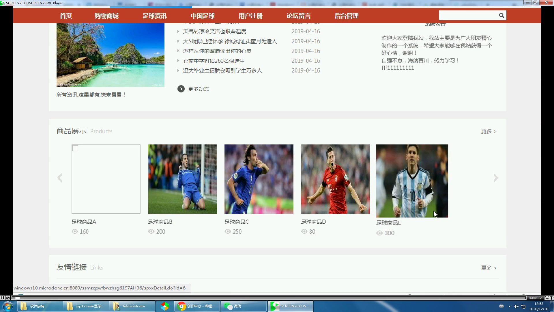Open the 足球商品C player thumbnail
The width and height of the screenshot is (554, 312).
tap(259, 179)
